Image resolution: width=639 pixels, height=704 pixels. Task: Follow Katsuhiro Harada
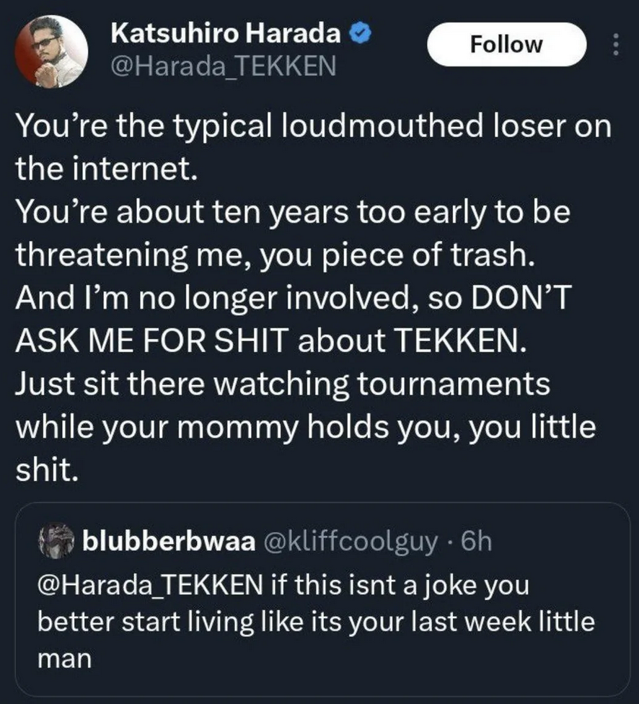pos(506,45)
